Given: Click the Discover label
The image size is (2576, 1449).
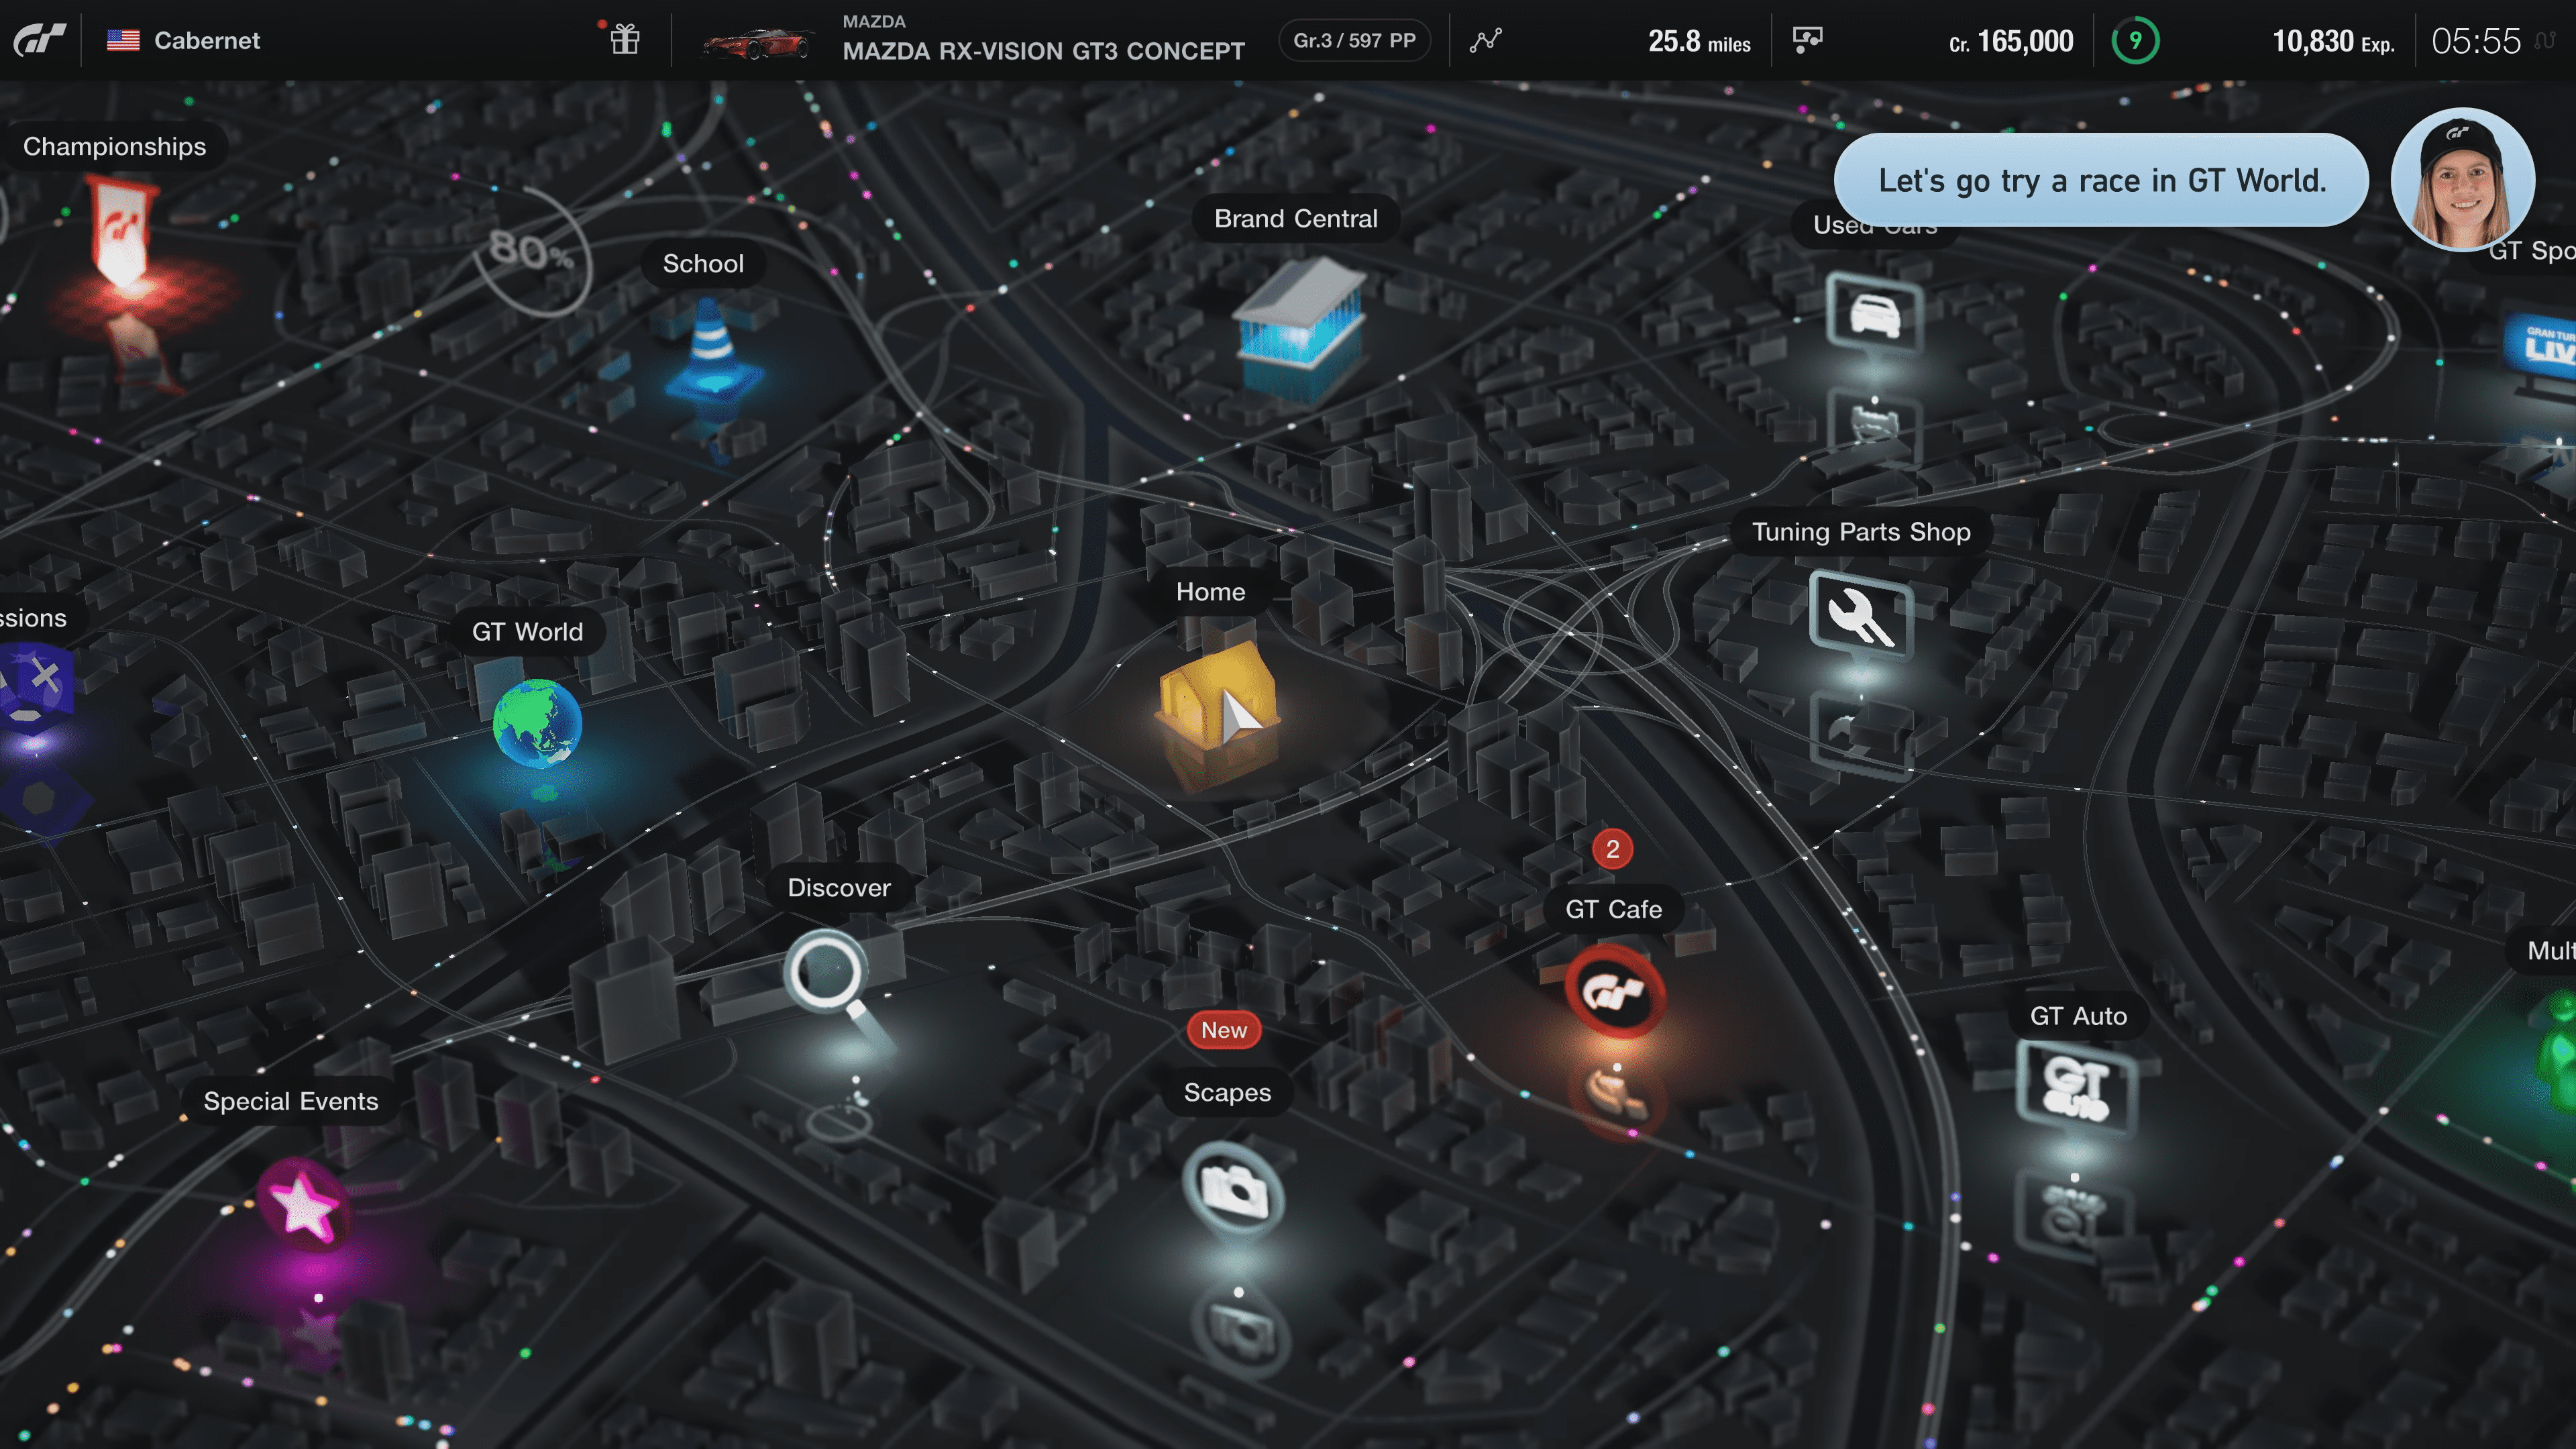Looking at the screenshot, I should 839,887.
